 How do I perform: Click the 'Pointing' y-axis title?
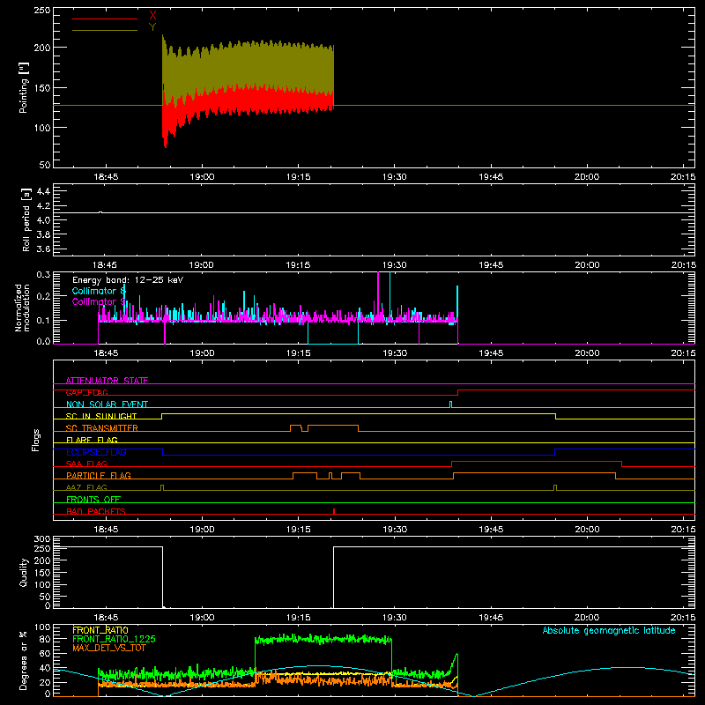[x=24, y=87]
